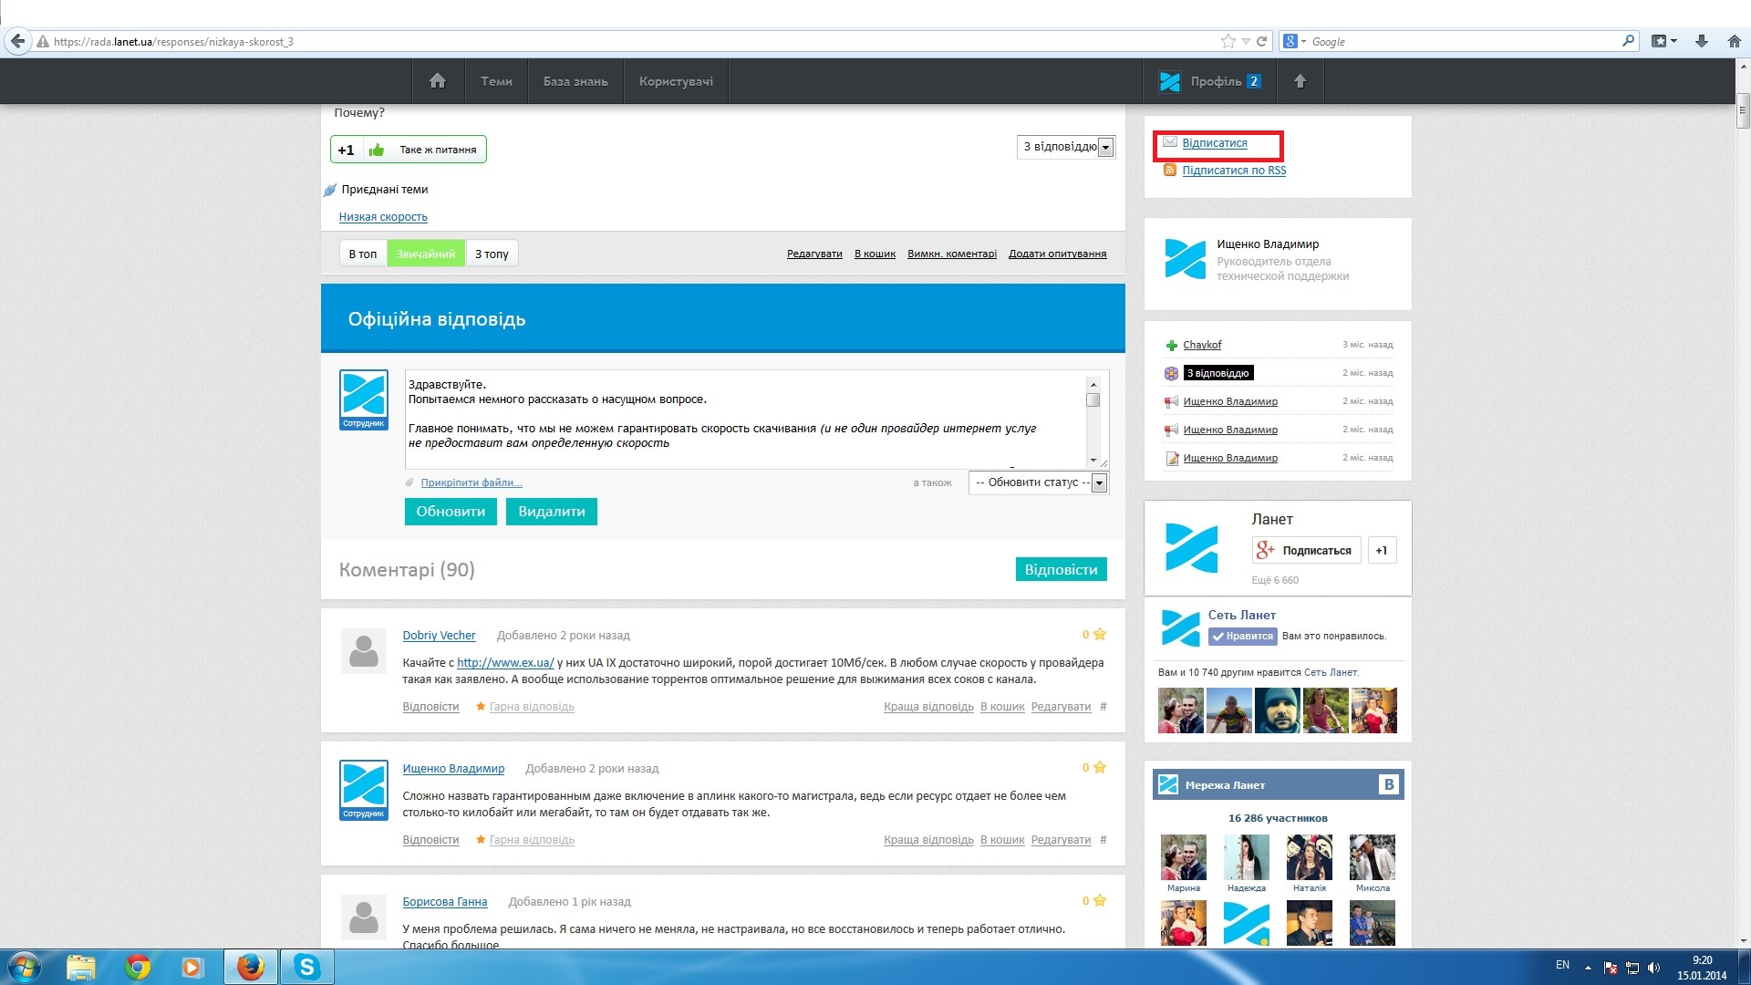
Task: Click the home icon in site navbar
Action: 438,81
